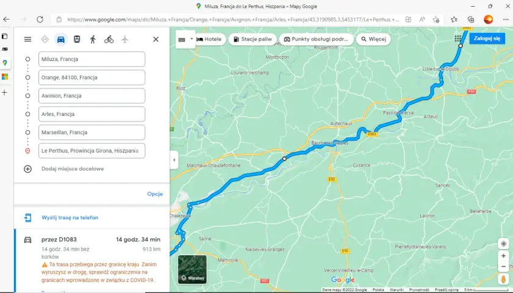
Task: Choose public transit travel mode
Action: click(x=77, y=40)
